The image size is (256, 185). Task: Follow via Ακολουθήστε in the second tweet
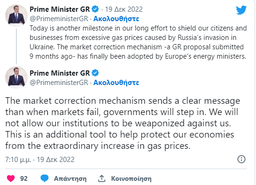[116, 83]
